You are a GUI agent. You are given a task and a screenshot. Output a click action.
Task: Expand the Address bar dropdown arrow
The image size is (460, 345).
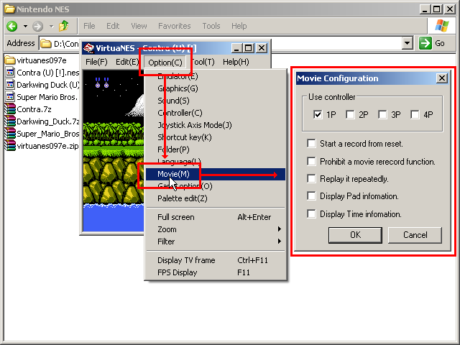(x=408, y=43)
